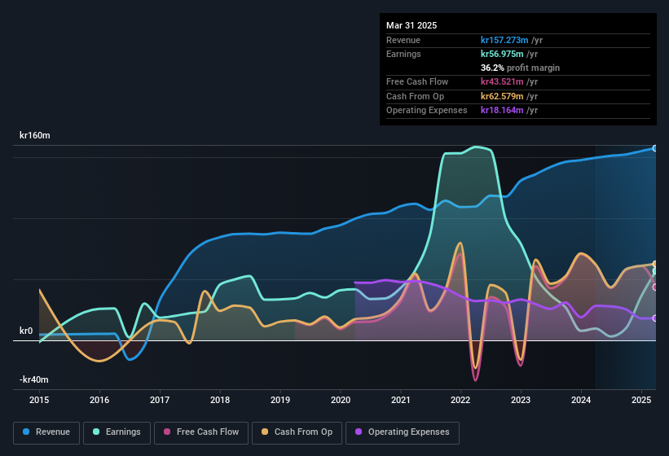Click the Revenue row label in tooltip

pos(403,40)
